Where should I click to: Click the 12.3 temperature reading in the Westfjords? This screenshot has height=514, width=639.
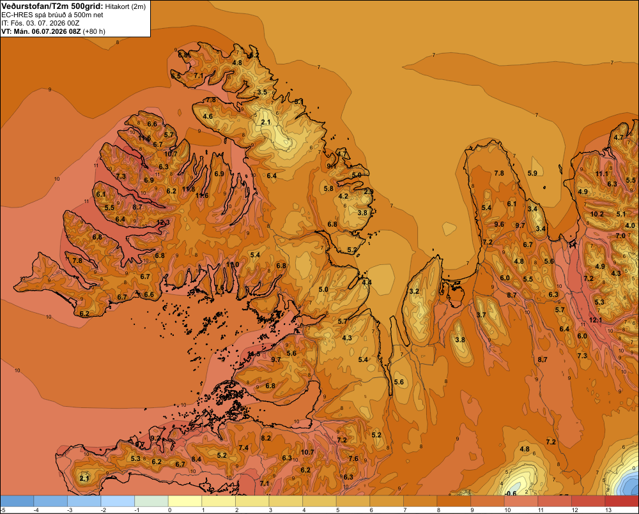(163, 222)
